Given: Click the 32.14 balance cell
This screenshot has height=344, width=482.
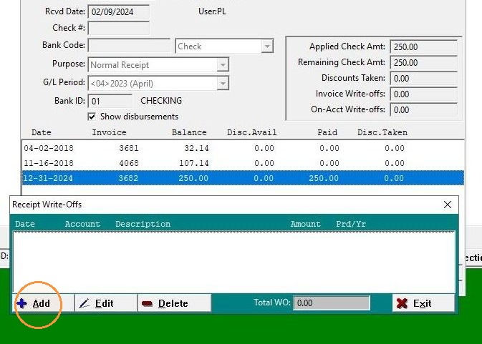Looking at the screenshot, I should (196, 148).
